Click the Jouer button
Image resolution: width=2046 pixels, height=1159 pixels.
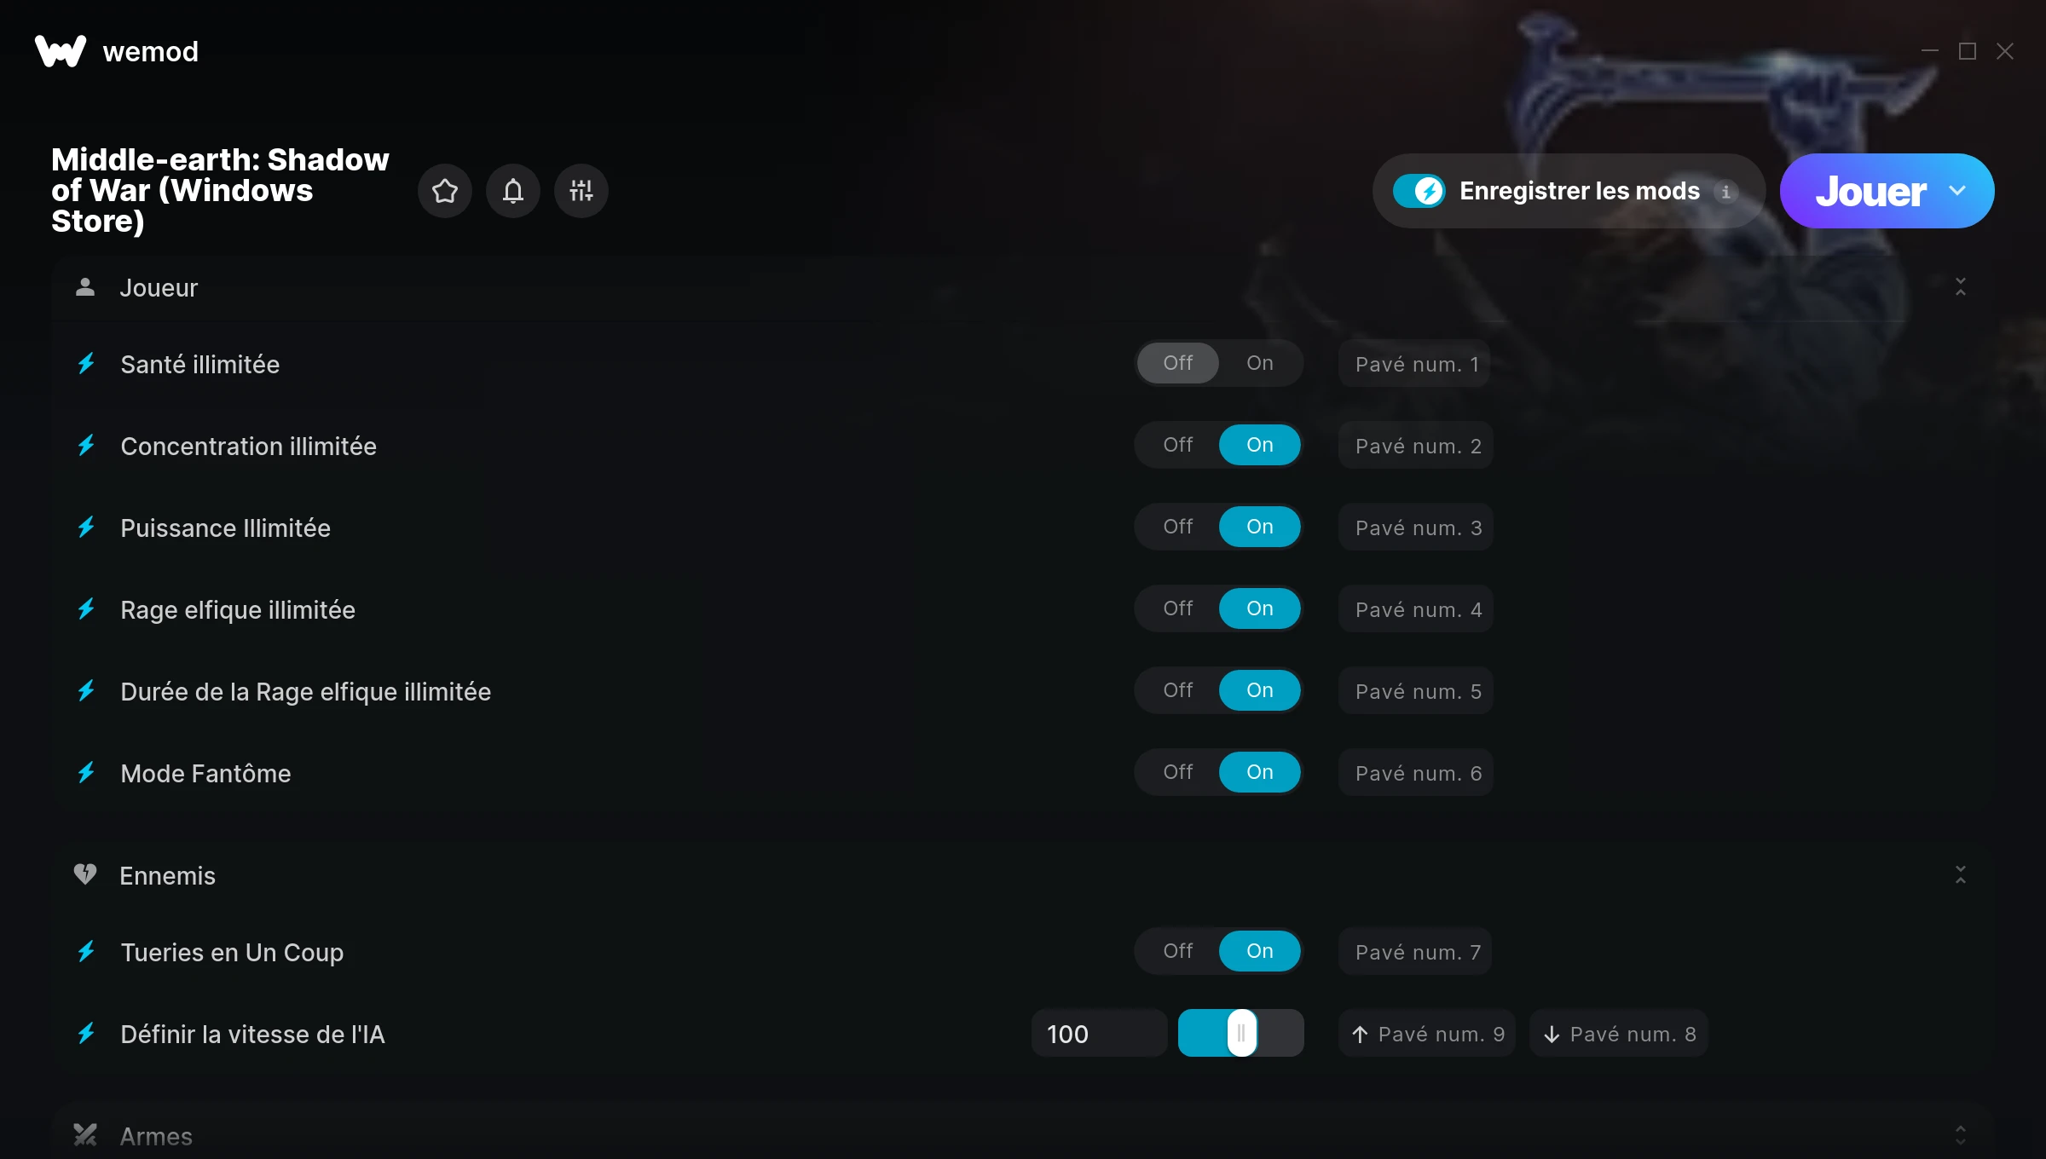1870,191
